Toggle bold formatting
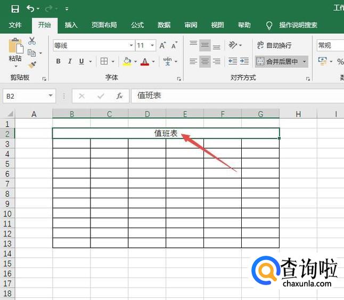 point(59,61)
